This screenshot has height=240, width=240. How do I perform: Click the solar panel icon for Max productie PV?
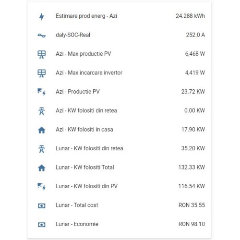[42, 54]
